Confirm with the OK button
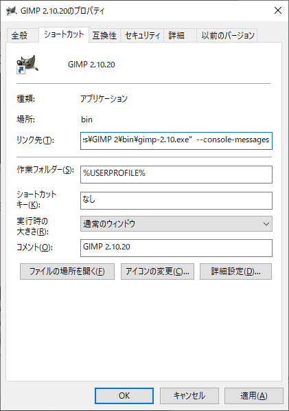The height and width of the screenshot is (411, 289). [x=124, y=396]
